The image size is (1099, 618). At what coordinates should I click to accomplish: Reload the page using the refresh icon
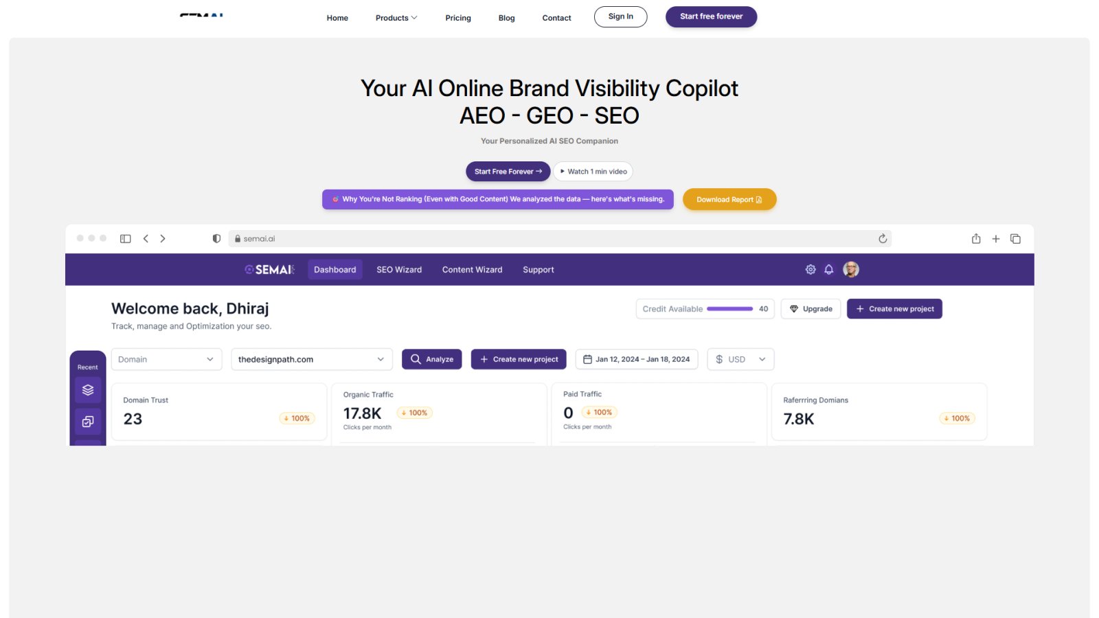point(883,238)
